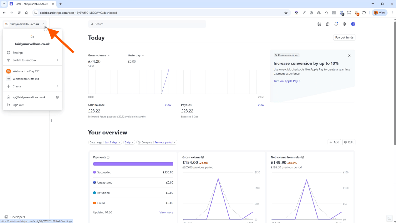396x223 pixels.
Task: Click the blue plus create icon
Action: coord(353,24)
